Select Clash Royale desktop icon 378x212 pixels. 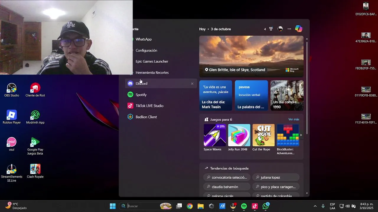tap(35, 171)
